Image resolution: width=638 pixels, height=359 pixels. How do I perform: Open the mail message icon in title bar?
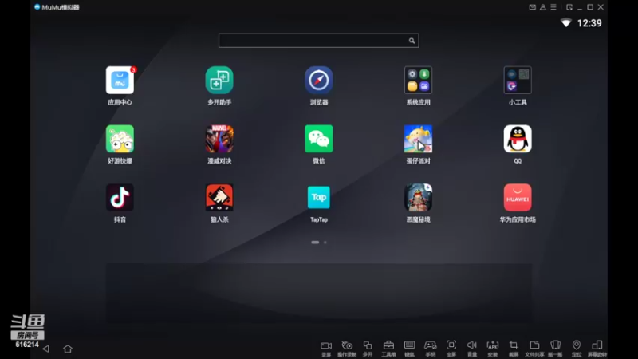(x=532, y=7)
